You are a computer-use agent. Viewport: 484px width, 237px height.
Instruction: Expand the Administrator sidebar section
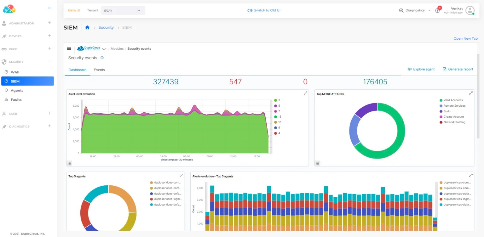pos(49,23)
